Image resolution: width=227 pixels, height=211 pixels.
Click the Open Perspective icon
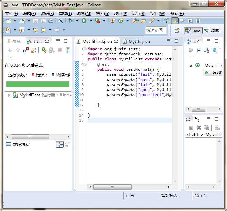(177, 30)
